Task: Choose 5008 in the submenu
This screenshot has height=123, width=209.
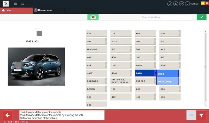Action: (167, 74)
